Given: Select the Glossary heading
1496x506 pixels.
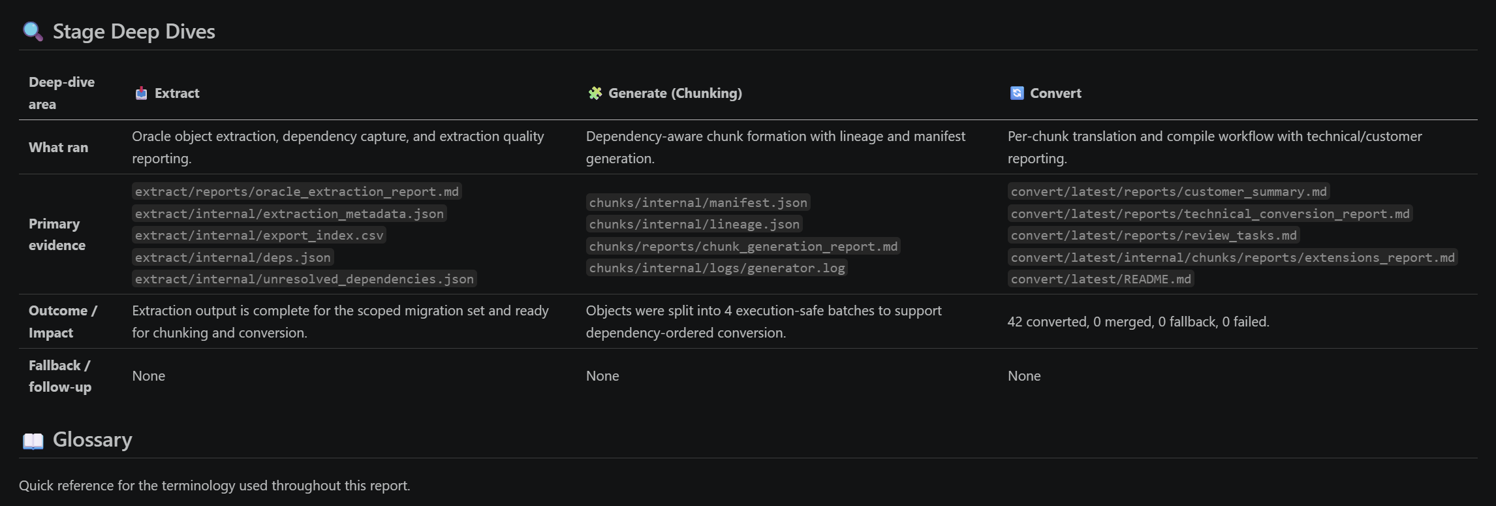Looking at the screenshot, I should point(92,439).
